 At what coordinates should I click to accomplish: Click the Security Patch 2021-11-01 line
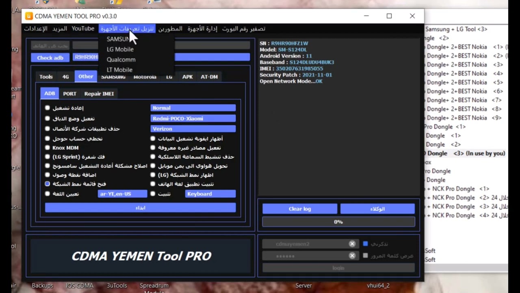296,75
